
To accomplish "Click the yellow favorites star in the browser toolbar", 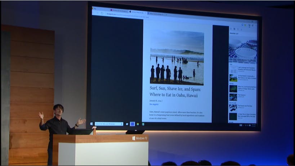I will click(x=245, y=25).
